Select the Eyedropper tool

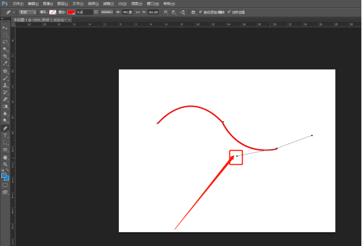coord(5,63)
